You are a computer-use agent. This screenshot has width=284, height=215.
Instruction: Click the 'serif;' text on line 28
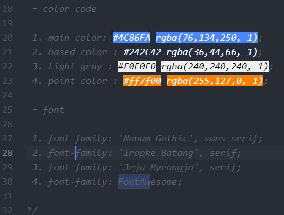tap(225, 153)
